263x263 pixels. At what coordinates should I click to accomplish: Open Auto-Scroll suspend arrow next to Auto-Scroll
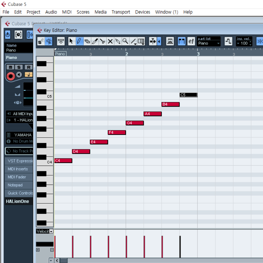tap(159, 41)
